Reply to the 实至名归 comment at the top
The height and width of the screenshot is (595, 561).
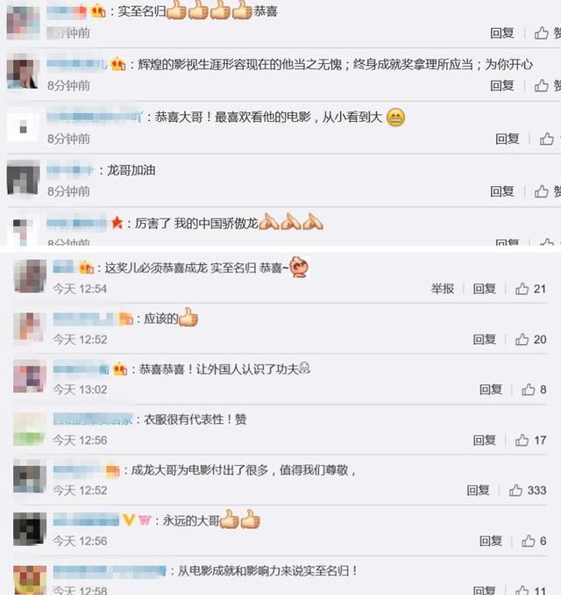click(x=502, y=33)
